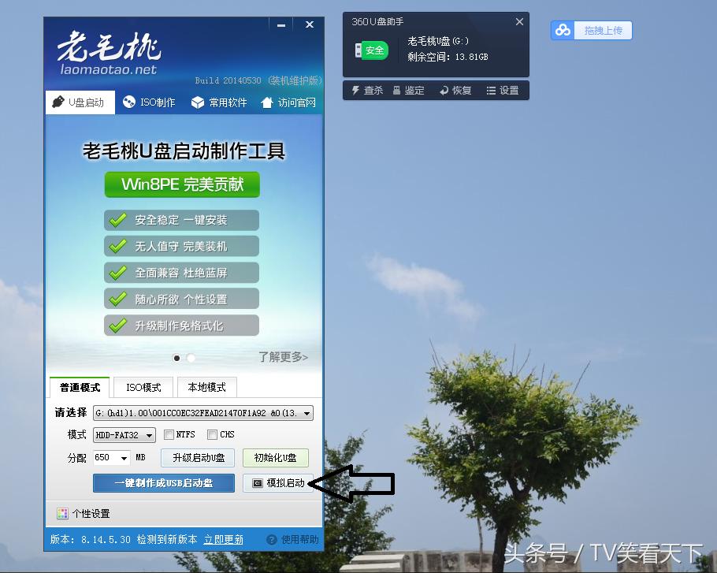Open the 650 MB allocation dropdown

(x=113, y=457)
